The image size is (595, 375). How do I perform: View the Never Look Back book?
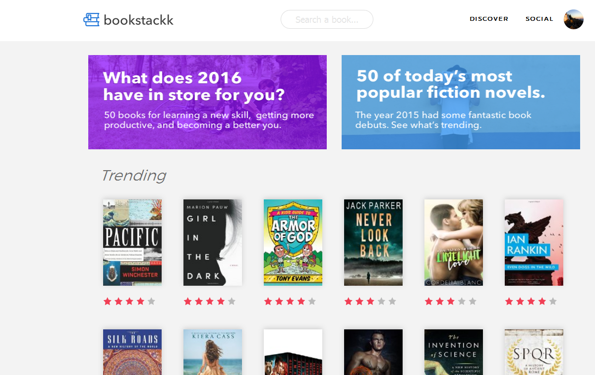[x=373, y=243]
